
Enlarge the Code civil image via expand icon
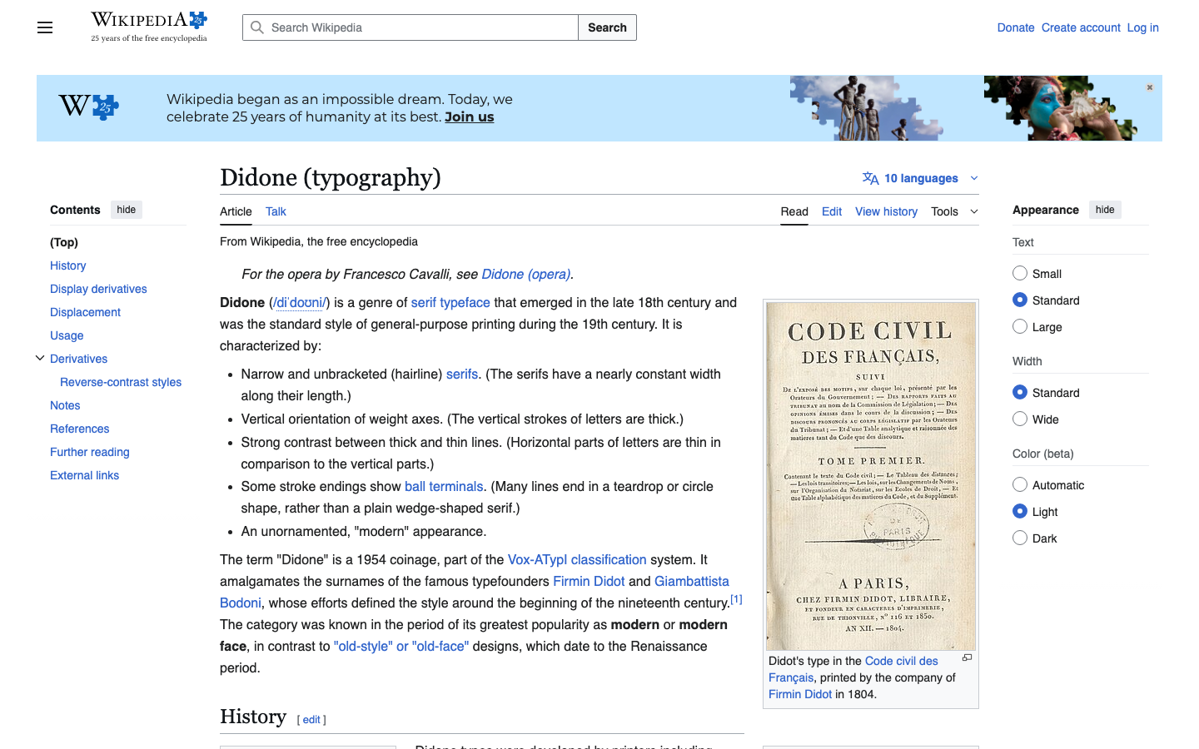coord(967,657)
